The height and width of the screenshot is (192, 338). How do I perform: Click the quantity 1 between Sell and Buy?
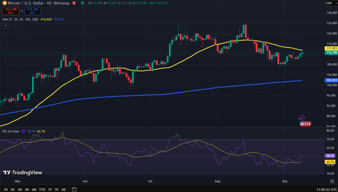(x=22, y=11)
